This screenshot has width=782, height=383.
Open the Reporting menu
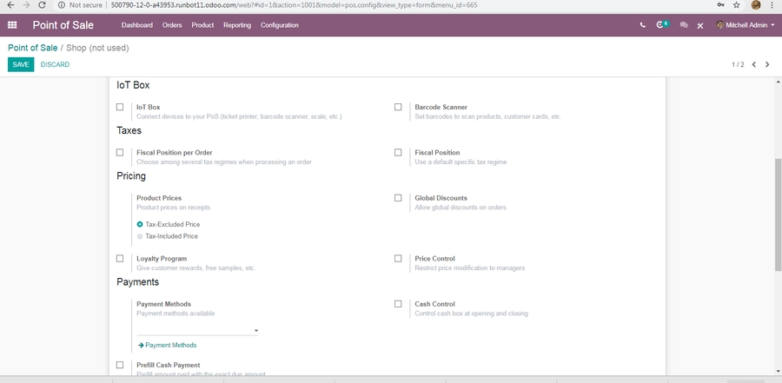(237, 25)
